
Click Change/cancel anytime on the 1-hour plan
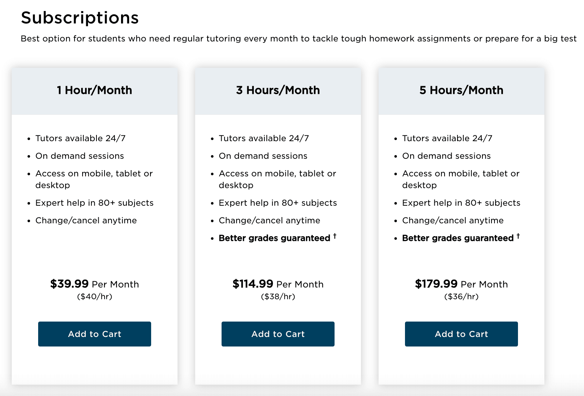click(86, 220)
